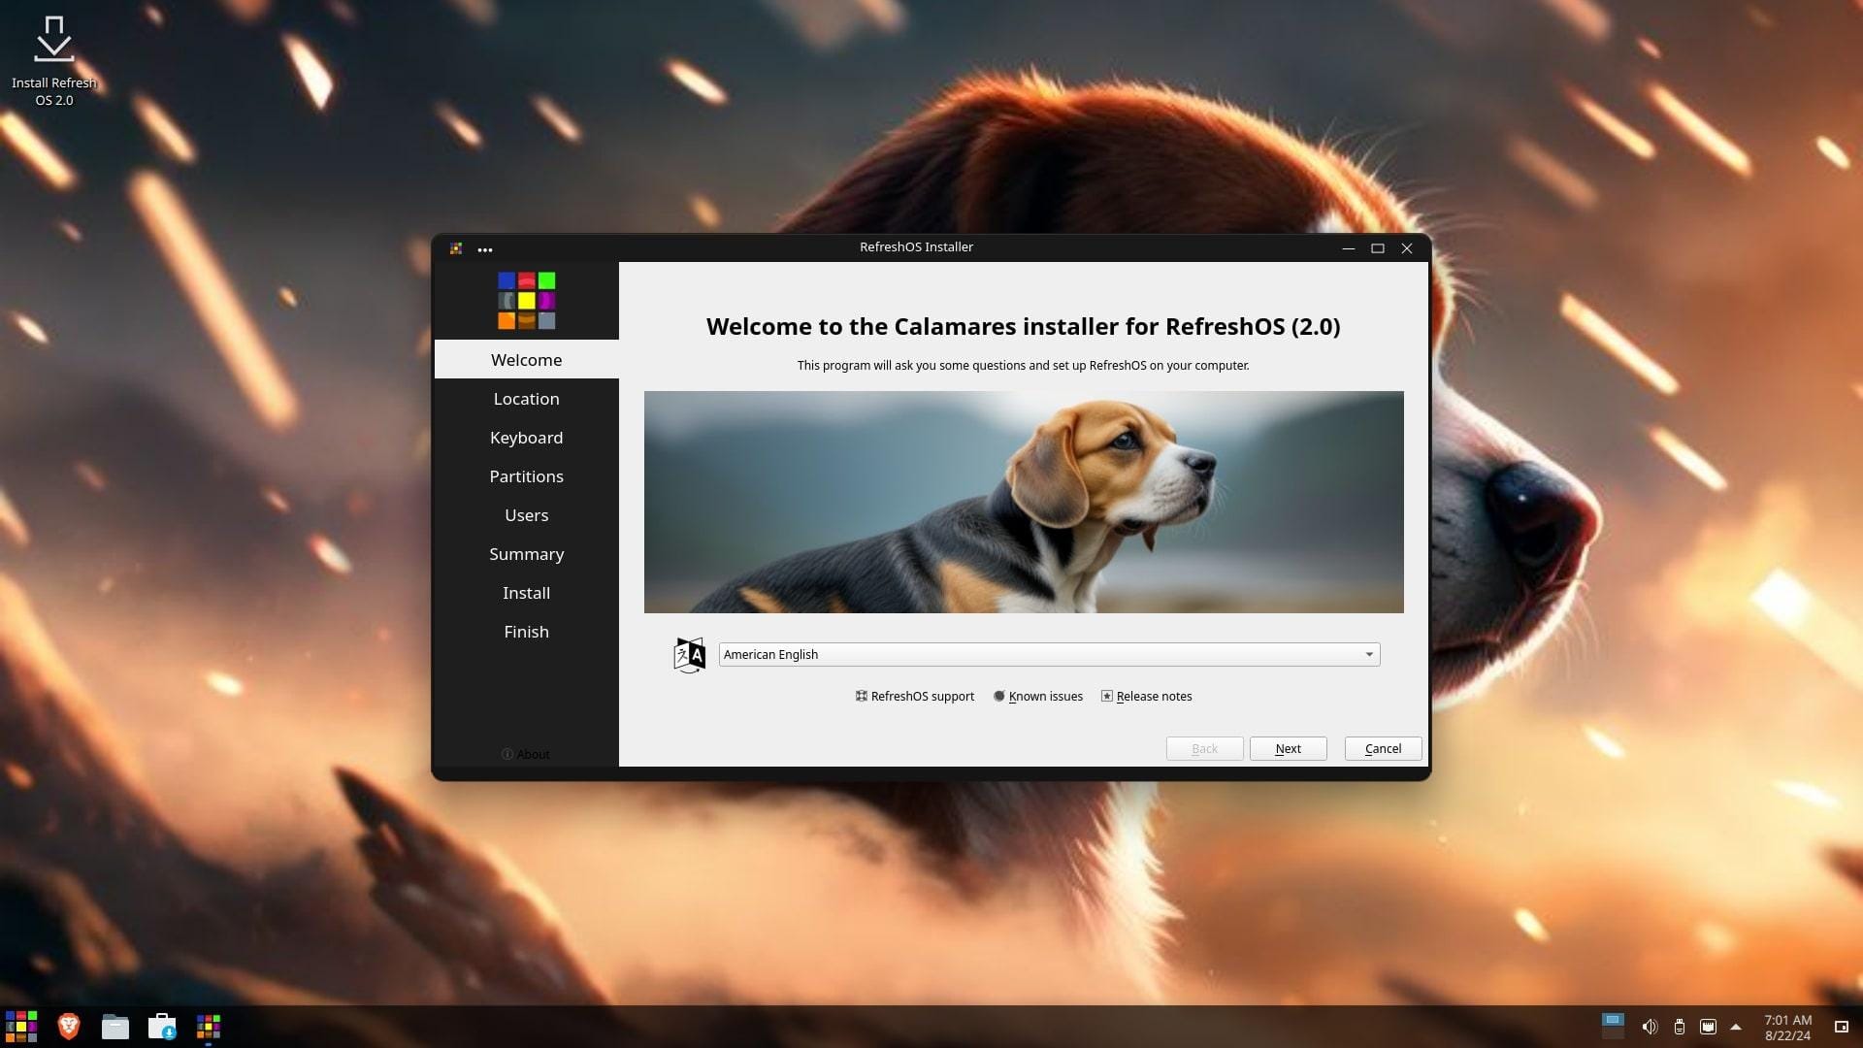This screenshot has width=1863, height=1048.
Task: Click the volume icon in the system tray
Action: click(x=1649, y=1027)
